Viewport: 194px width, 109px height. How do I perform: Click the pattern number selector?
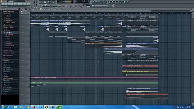pos(59,5)
